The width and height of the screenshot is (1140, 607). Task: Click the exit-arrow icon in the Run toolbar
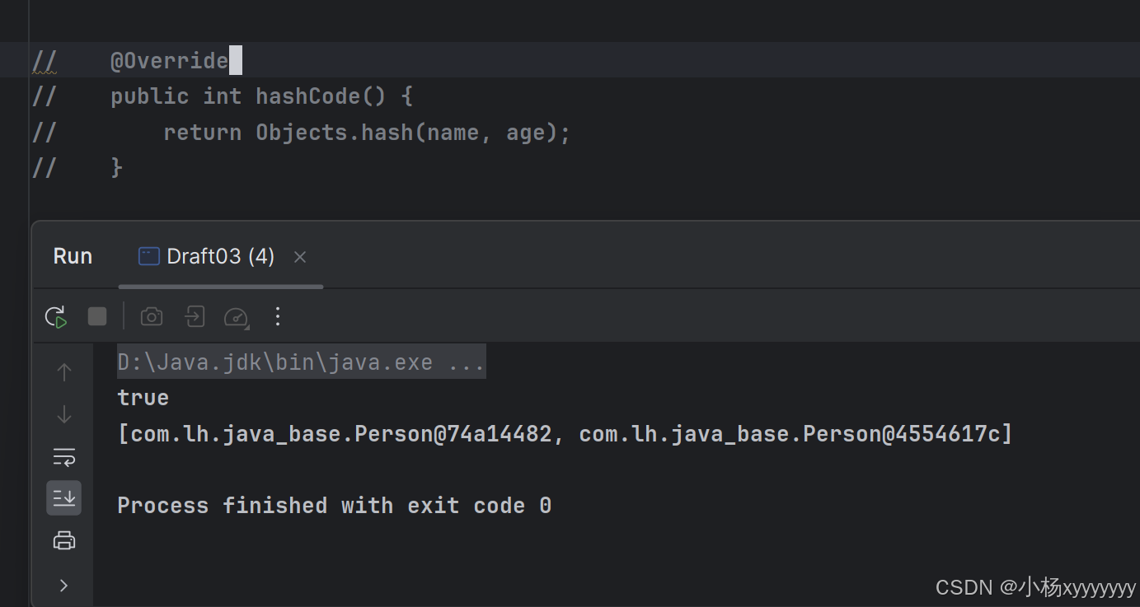(x=195, y=316)
